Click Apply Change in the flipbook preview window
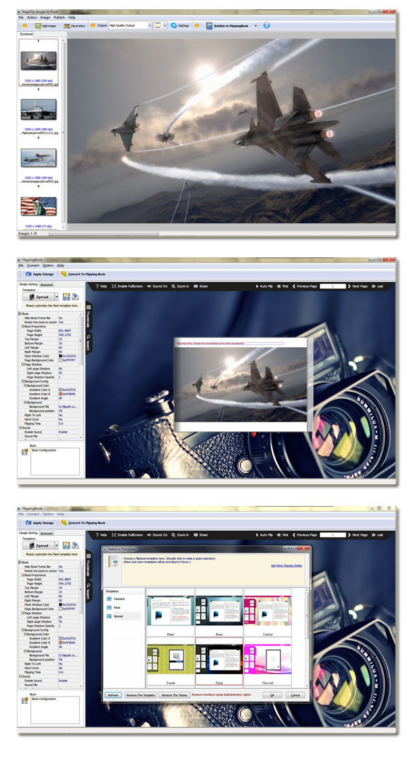The height and width of the screenshot is (780, 413). coord(39,273)
